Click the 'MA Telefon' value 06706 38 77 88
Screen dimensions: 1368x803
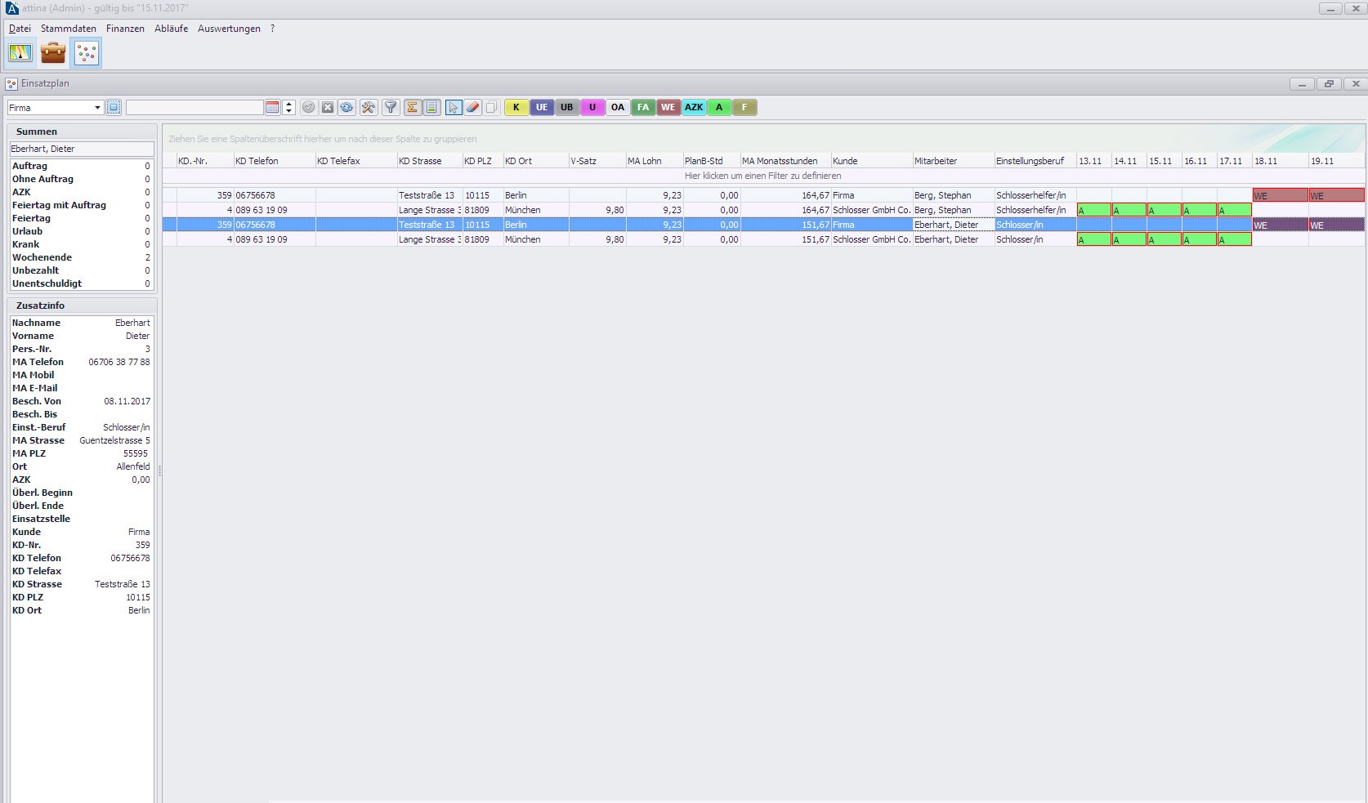point(119,362)
